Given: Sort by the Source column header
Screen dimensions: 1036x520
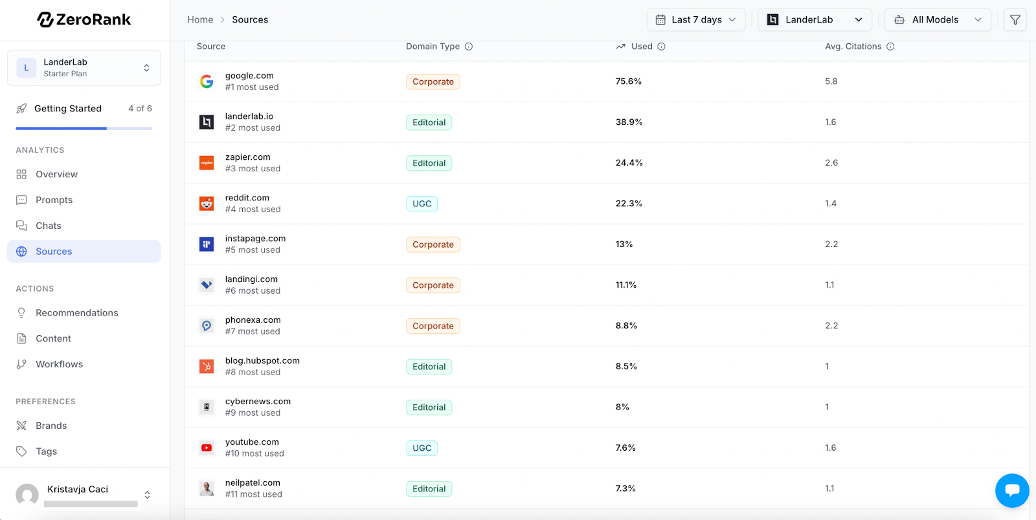Looking at the screenshot, I should pyautogui.click(x=211, y=47).
